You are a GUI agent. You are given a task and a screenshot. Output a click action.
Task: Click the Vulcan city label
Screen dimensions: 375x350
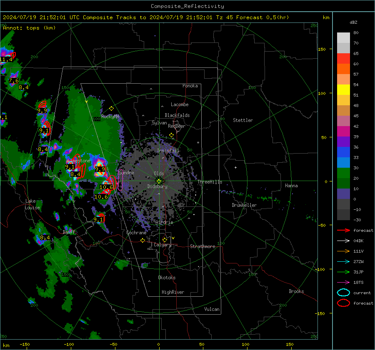click(212, 309)
